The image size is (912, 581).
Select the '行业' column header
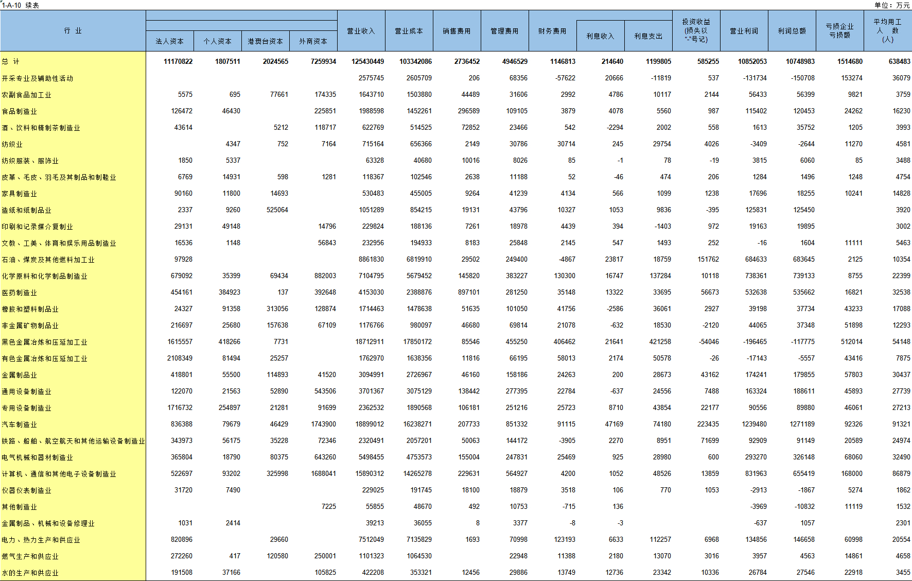click(x=73, y=31)
